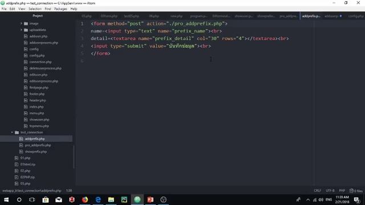The height and width of the screenshot is (205, 365).
Task: Open menu.php file
Action: (36, 113)
